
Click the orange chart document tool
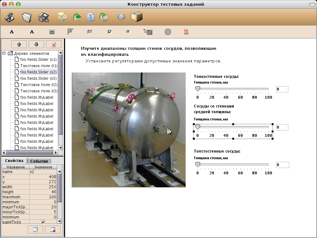click(x=186, y=32)
